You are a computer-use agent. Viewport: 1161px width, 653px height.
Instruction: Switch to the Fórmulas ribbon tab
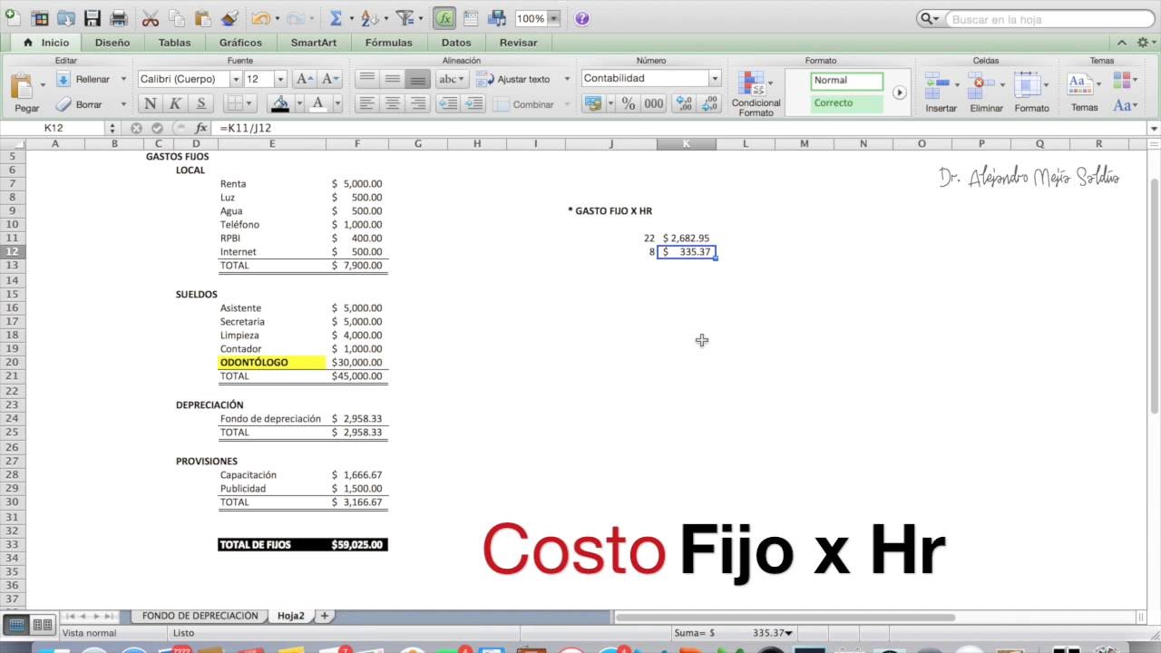pyautogui.click(x=388, y=43)
